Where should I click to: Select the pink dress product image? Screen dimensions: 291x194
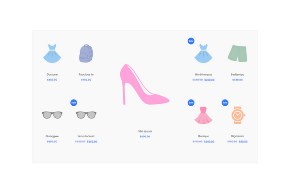tap(204, 115)
